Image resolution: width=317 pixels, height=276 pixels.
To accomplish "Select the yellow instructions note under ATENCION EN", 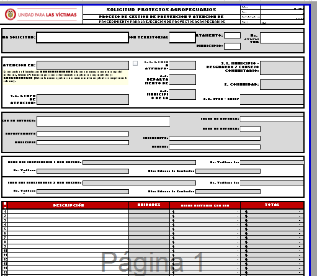I will point(66,78).
